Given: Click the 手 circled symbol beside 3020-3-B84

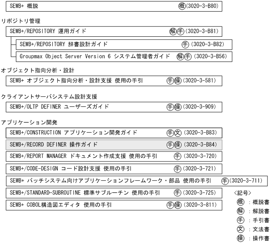Looking at the screenshot, I should (170, 145).
